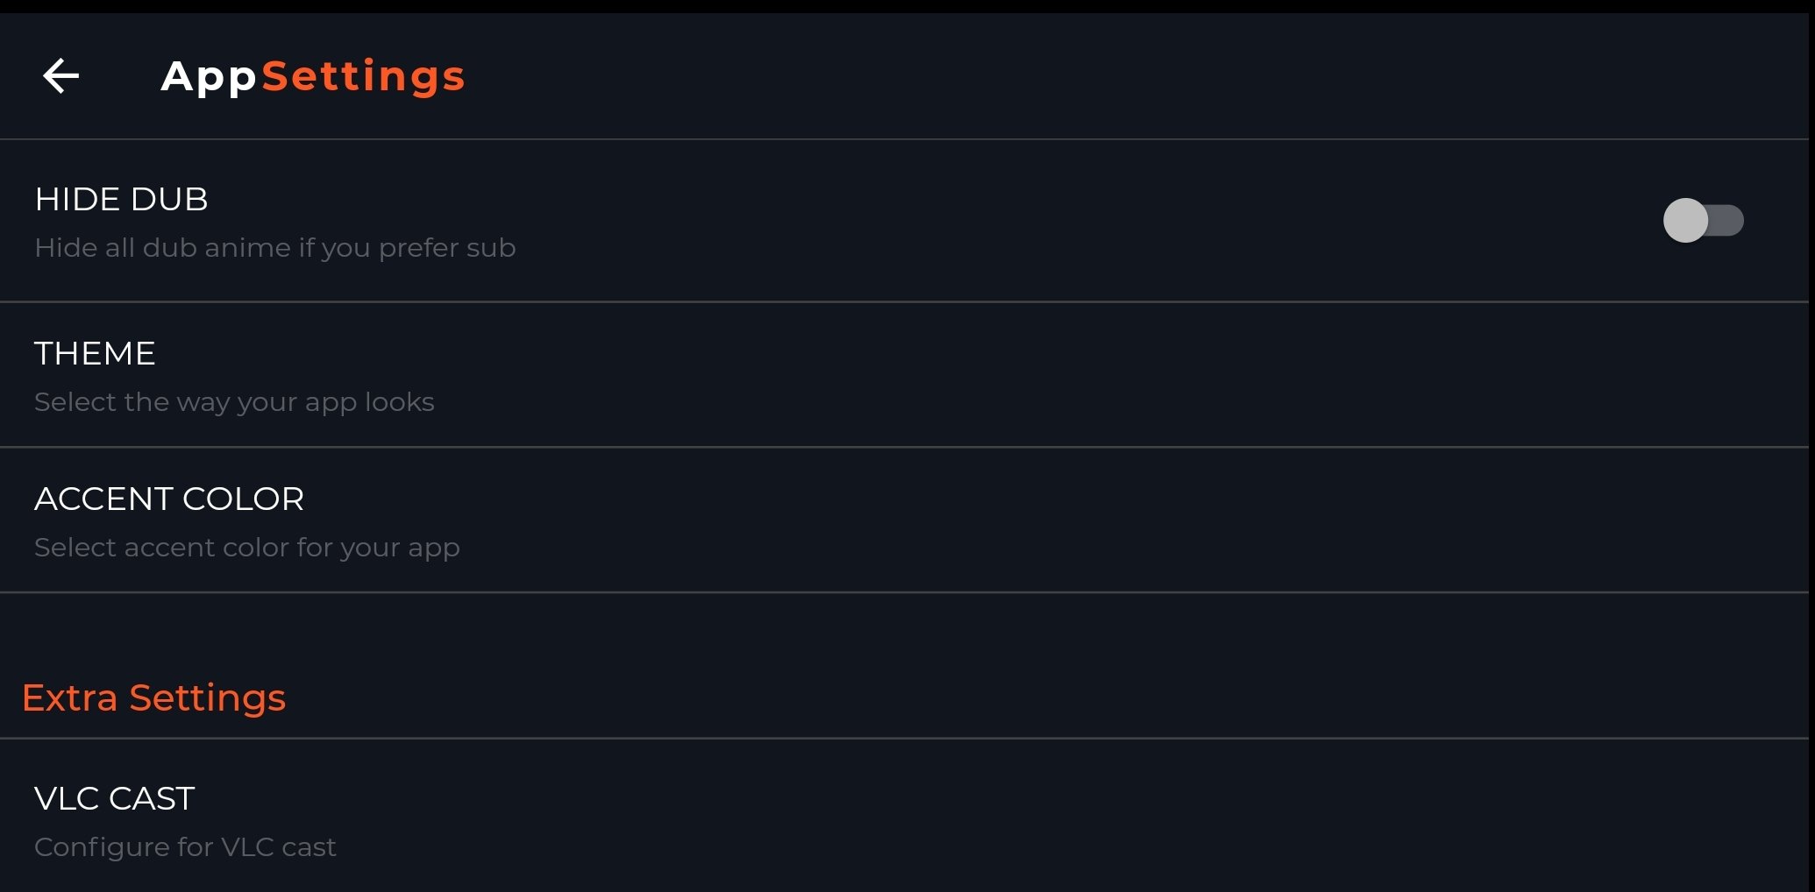Image resolution: width=1815 pixels, height=892 pixels.
Task: Toggle the Hide Dub switch
Action: 1703,220
